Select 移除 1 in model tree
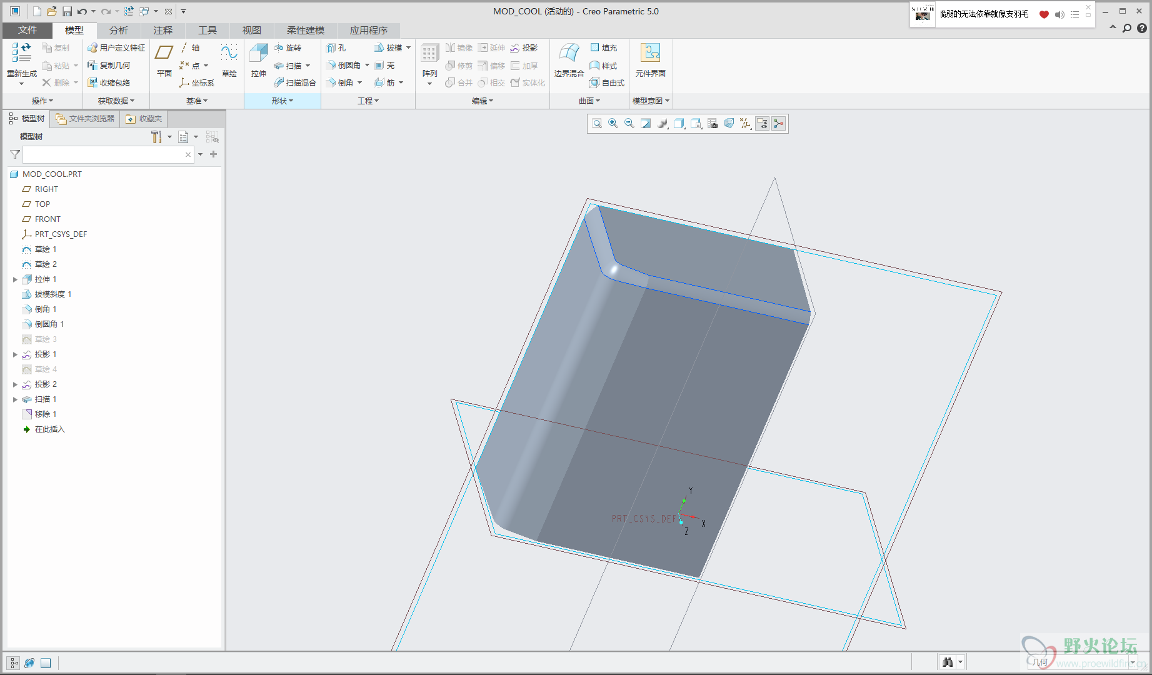This screenshot has height=675, width=1152. click(x=39, y=414)
